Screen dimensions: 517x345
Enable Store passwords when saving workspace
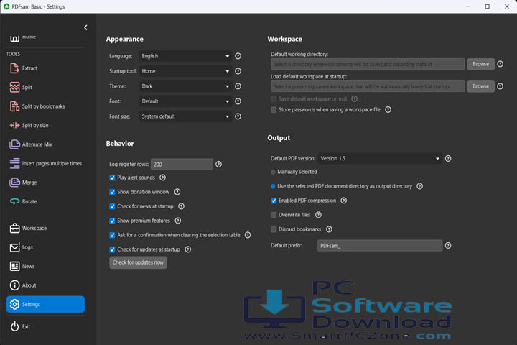274,109
